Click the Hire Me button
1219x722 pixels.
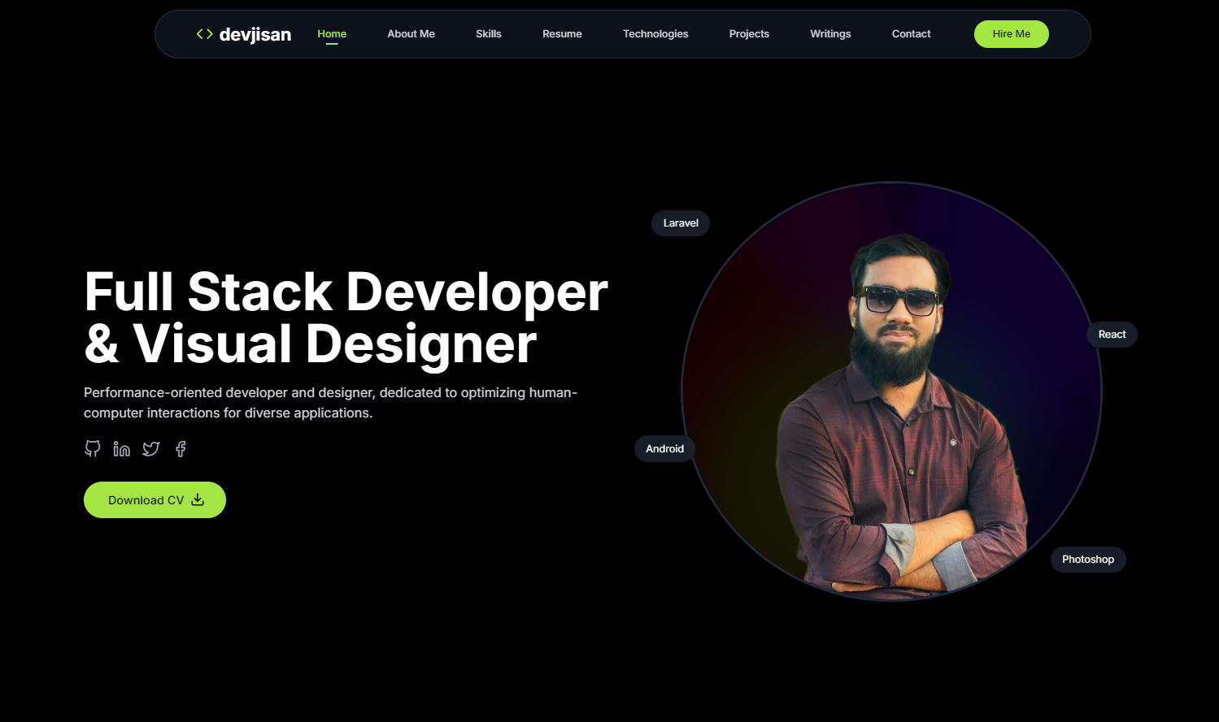coord(1011,33)
